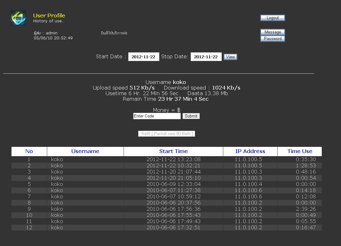Click Time Use value 2:39:26
This screenshot has height=246, width=341.
306,209
